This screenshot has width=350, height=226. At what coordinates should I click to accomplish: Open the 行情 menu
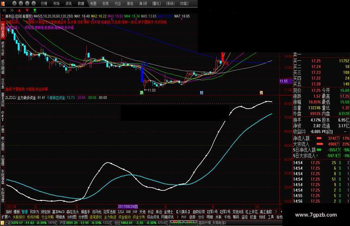[44, 4]
